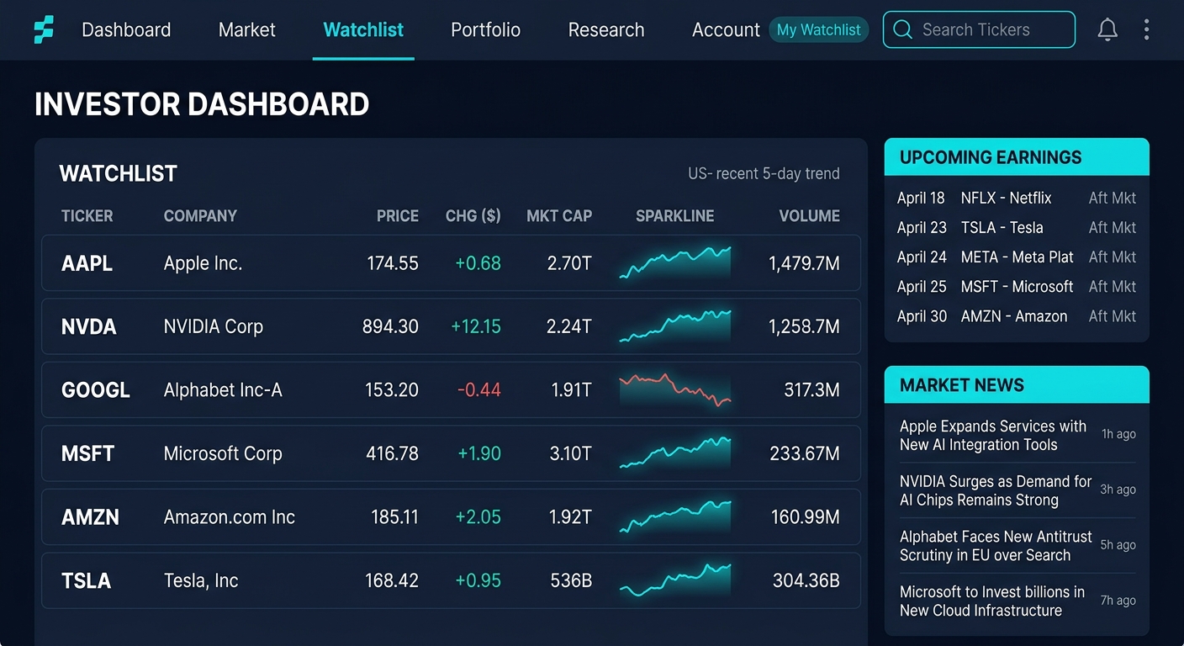Click company name Alphabet Inc-A

click(223, 390)
